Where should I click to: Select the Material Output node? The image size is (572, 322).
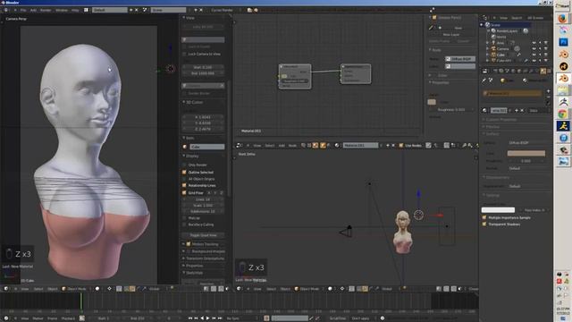tap(356, 73)
